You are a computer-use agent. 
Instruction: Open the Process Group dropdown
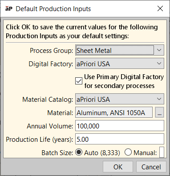click(x=120, y=50)
